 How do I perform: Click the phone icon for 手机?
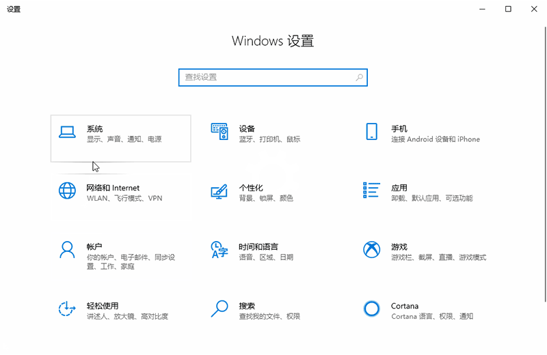pyautogui.click(x=371, y=132)
